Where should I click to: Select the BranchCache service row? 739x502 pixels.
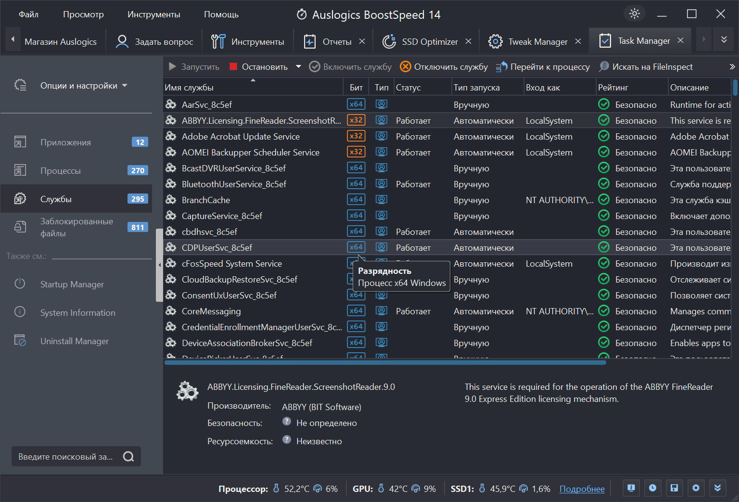click(447, 200)
